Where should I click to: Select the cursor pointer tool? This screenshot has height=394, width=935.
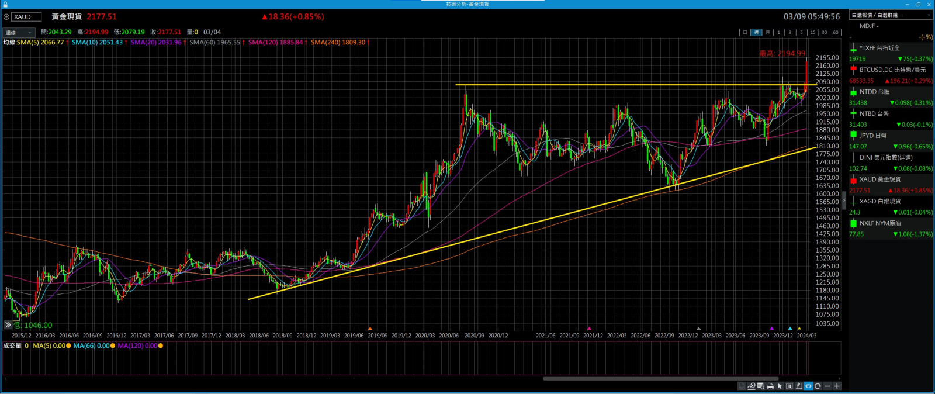click(x=780, y=386)
